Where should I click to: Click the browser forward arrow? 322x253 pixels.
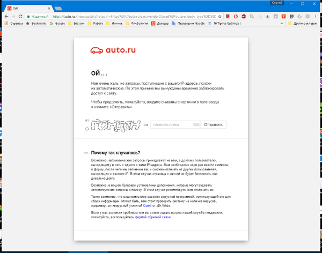tap(13, 17)
